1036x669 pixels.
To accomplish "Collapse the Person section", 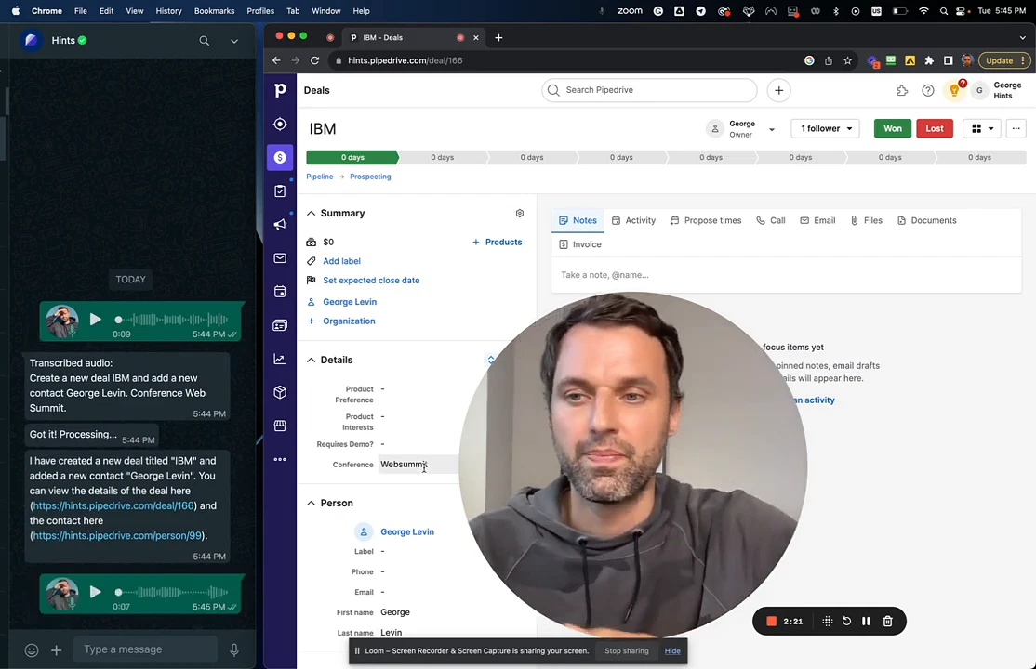I will coord(311,504).
